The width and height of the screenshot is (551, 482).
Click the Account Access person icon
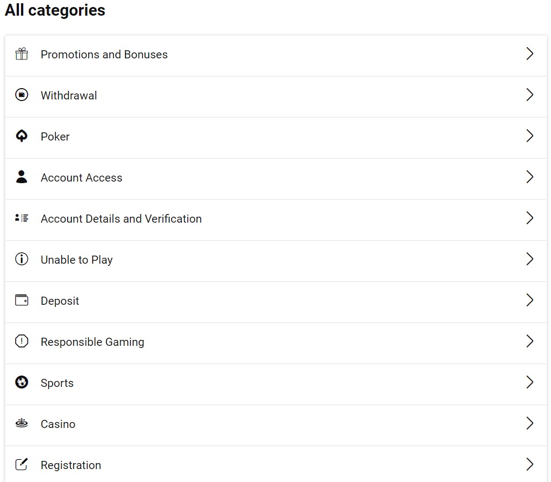[x=22, y=177]
